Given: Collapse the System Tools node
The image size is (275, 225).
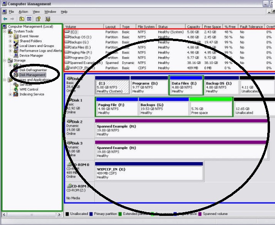Looking at the screenshot, I should (5, 31).
